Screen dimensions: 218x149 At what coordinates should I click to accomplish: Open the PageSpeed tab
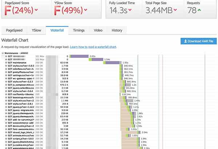(x=14, y=30)
